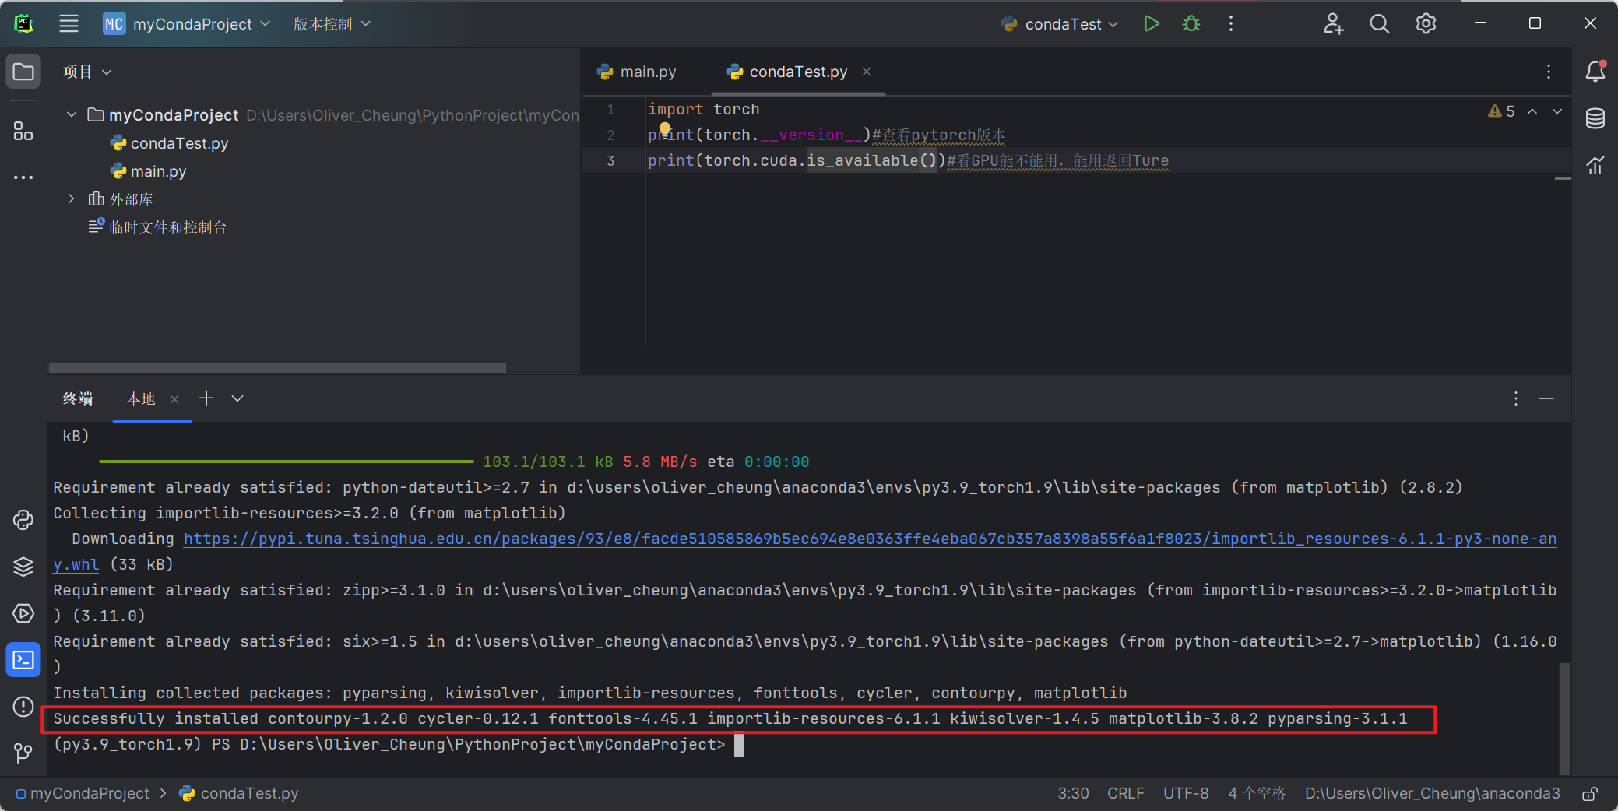Screen dimensions: 1618x811
Task: Open terminal shell type dropdown
Action: click(237, 398)
